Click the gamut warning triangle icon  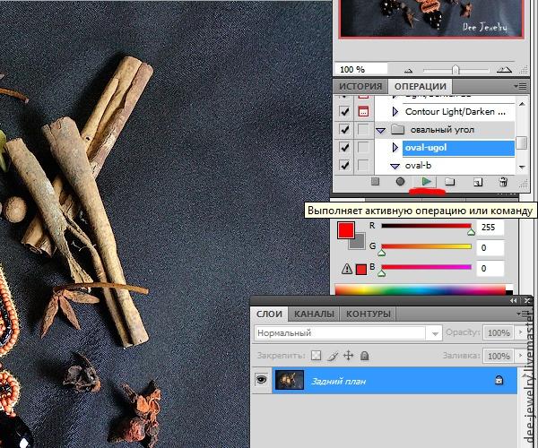[347, 269]
